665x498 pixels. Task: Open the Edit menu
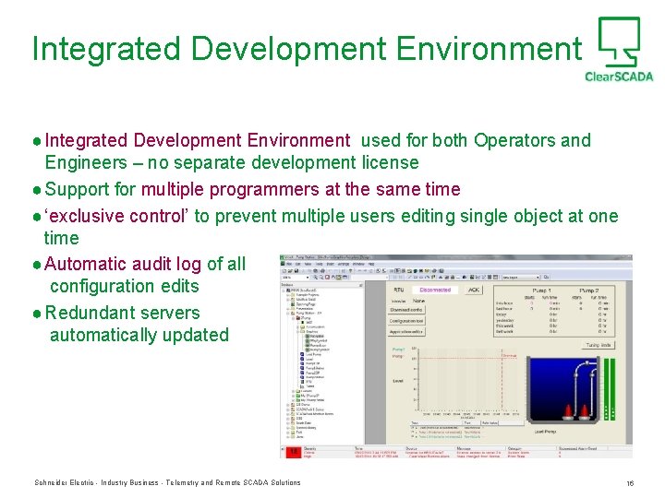point(297,264)
